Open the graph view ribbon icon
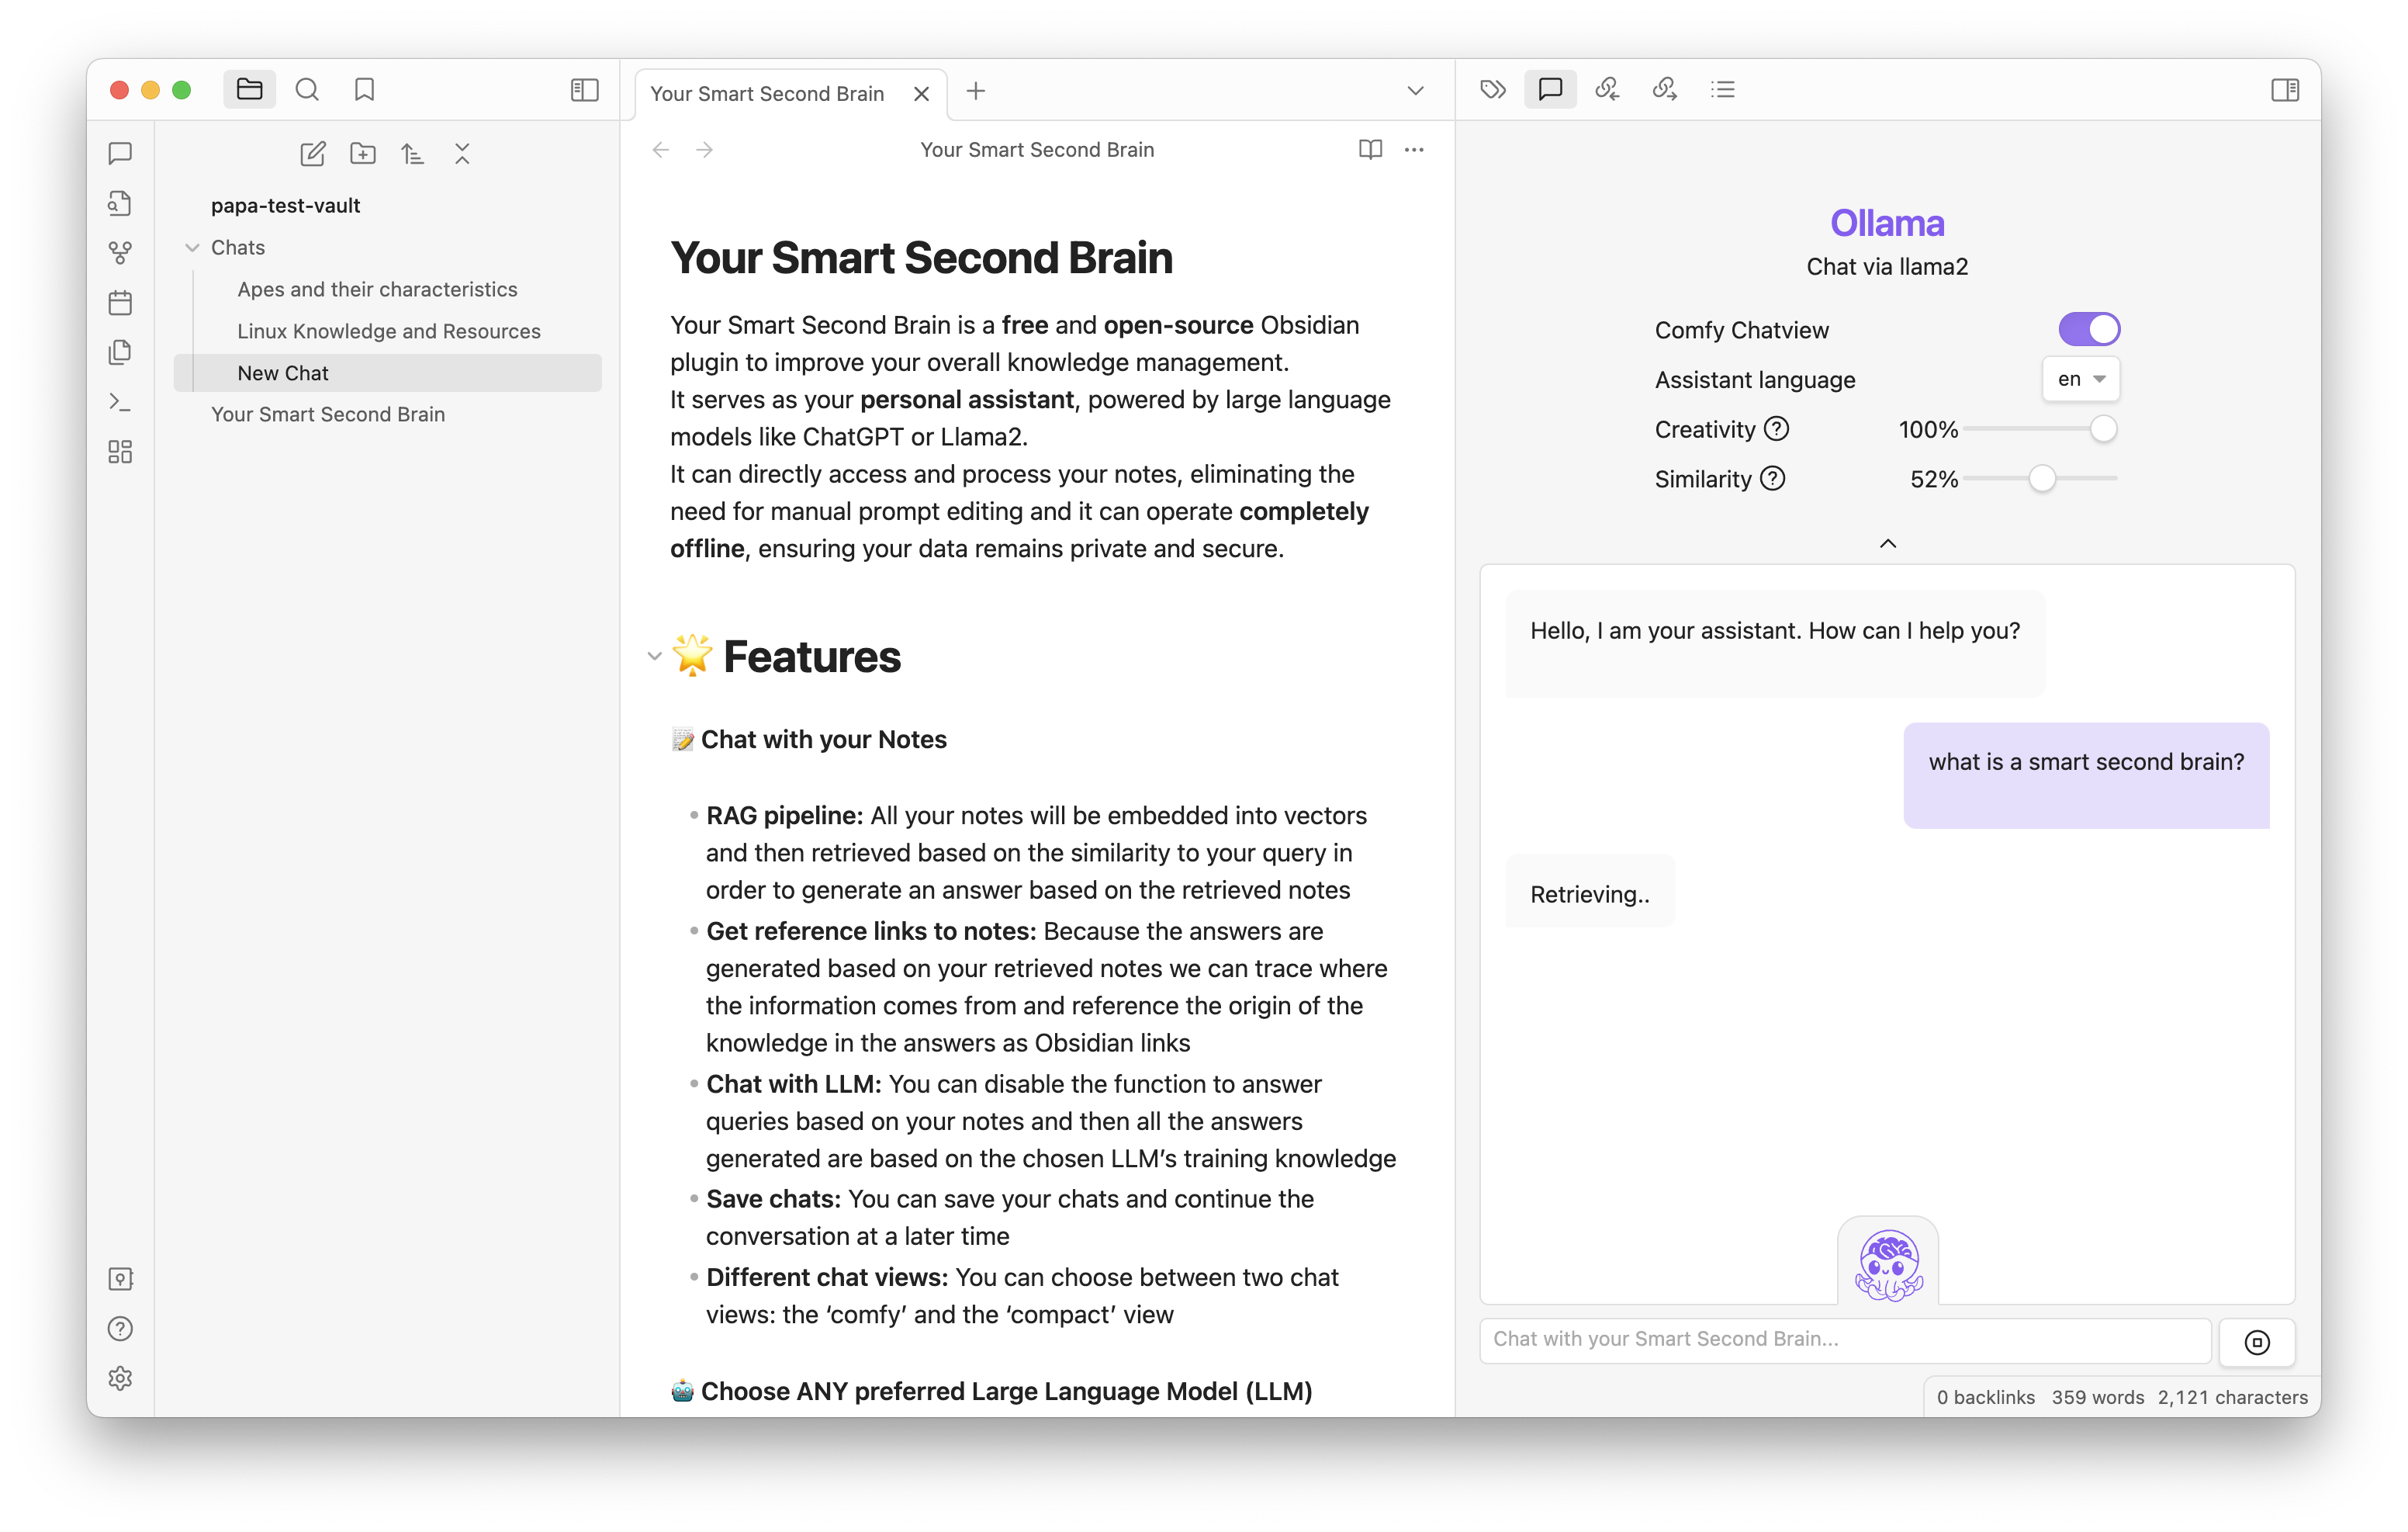The width and height of the screenshot is (2408, 1532). pyautogui.click(x=120, y=252)
